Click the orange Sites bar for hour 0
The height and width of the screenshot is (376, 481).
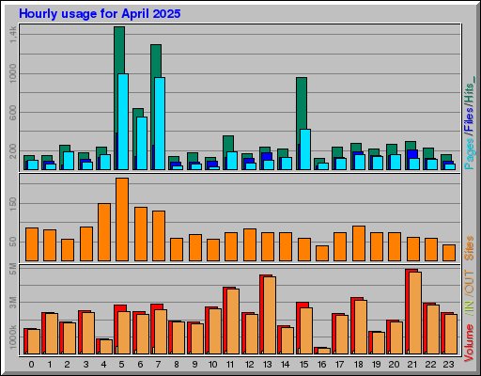(32, 244)
